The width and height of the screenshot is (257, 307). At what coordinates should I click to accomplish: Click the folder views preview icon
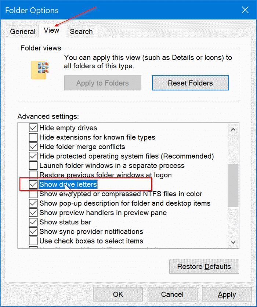[40, 68]
